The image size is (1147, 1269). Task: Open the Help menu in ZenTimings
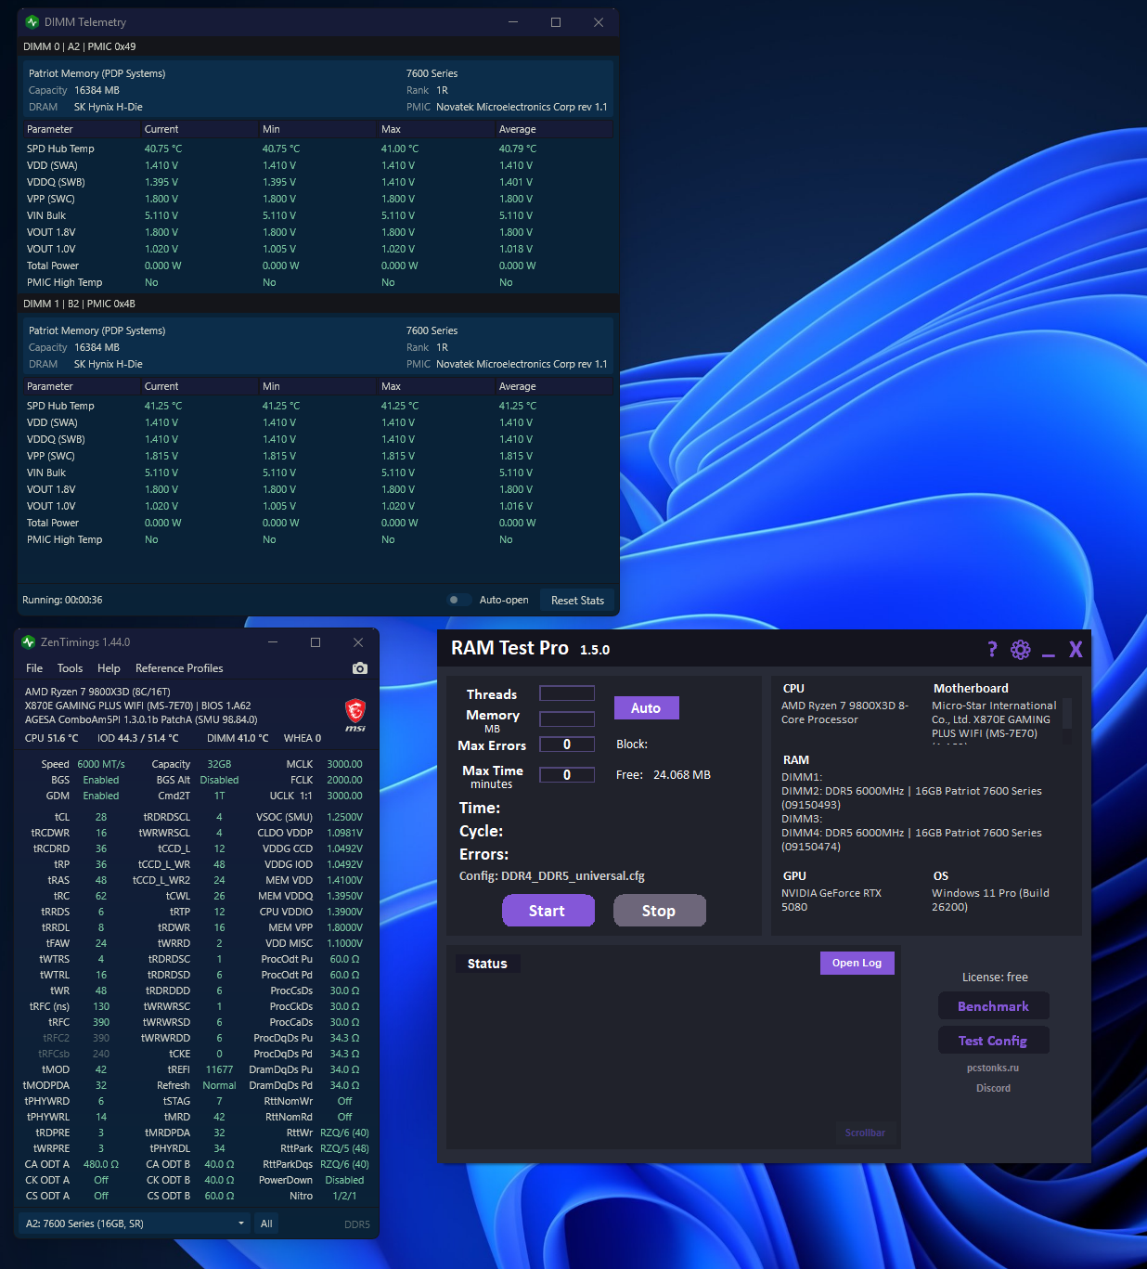pos(110,668)
